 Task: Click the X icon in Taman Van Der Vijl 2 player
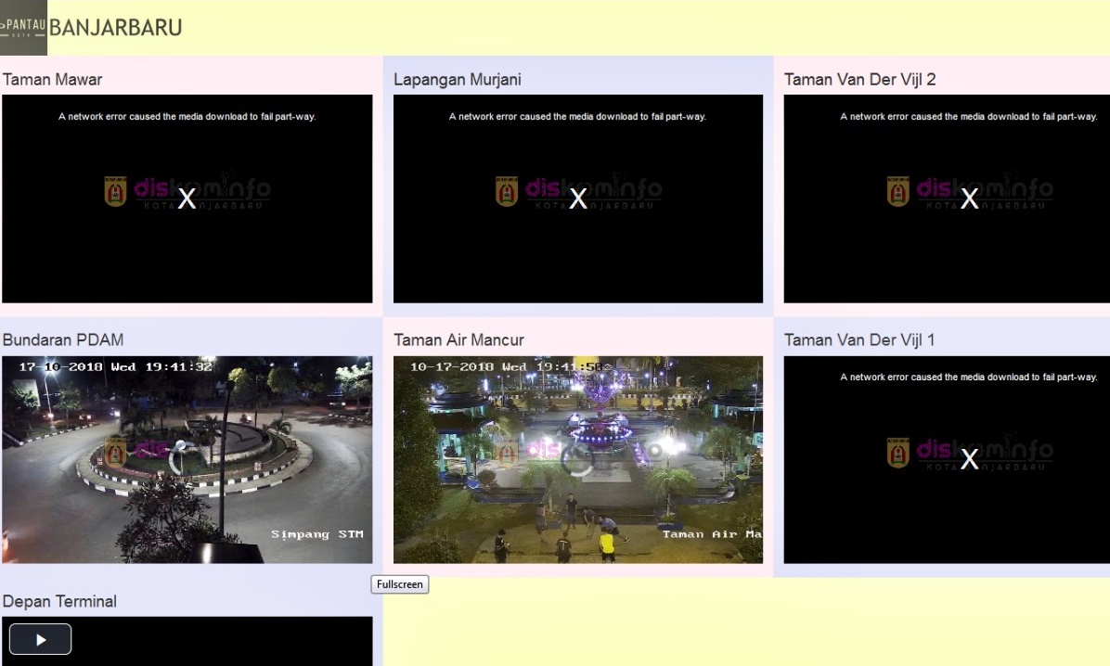(969, 199)
